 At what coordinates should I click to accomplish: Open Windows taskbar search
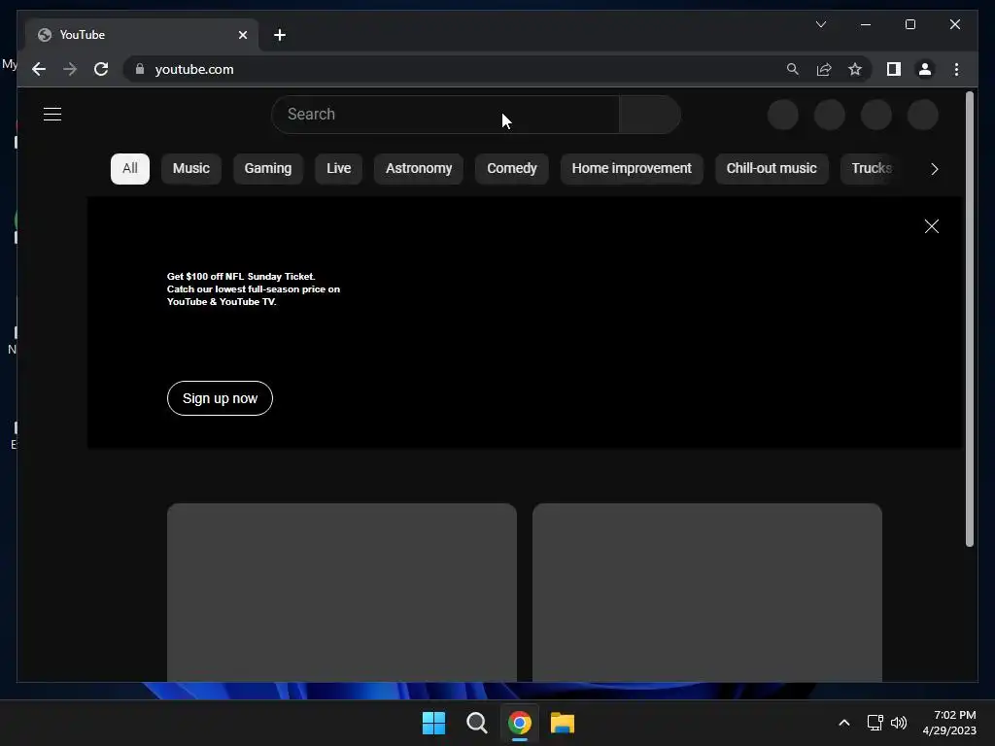pyautogui.click(x=476, y=723)
